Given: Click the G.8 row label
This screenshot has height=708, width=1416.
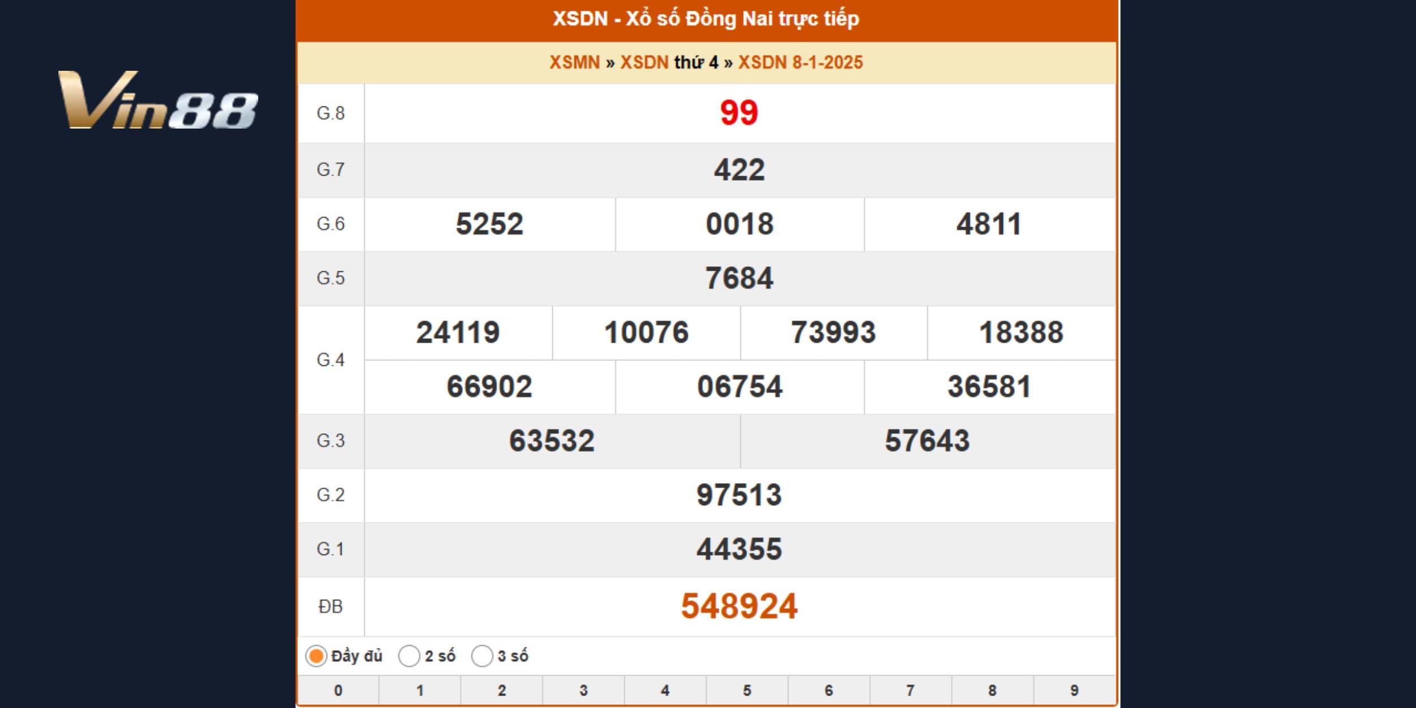Looking at the screenshot, I should click(331, 113).
